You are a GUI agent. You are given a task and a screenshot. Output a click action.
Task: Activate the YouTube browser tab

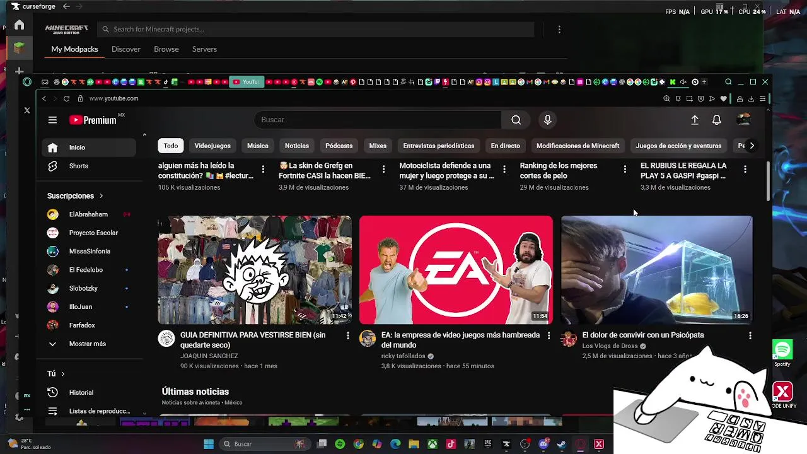click(246, 82)
